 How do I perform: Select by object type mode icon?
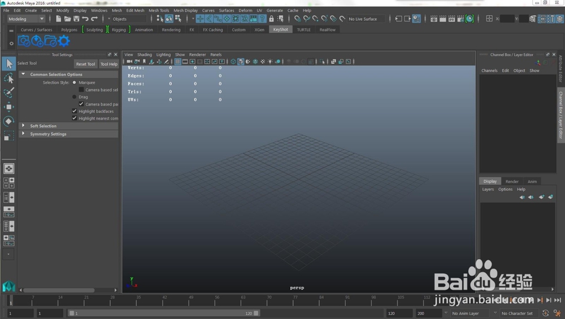click(x=169, y=19)
